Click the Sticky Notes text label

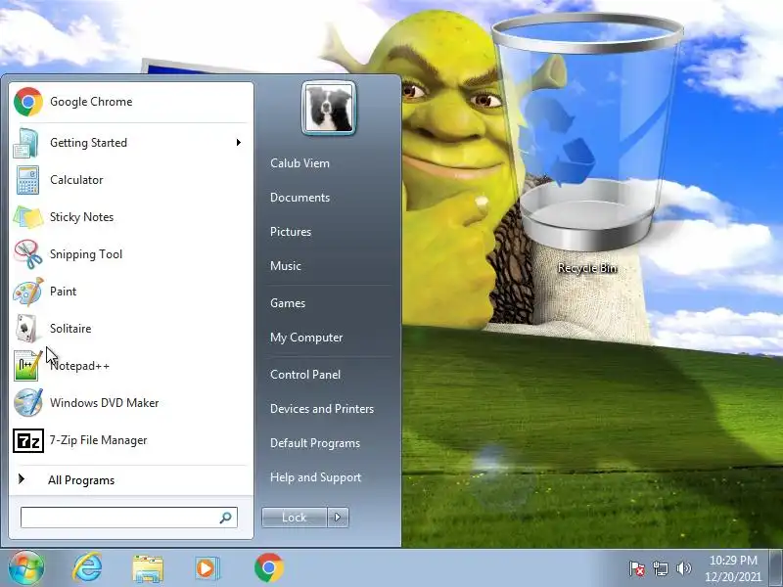[81, 217]
